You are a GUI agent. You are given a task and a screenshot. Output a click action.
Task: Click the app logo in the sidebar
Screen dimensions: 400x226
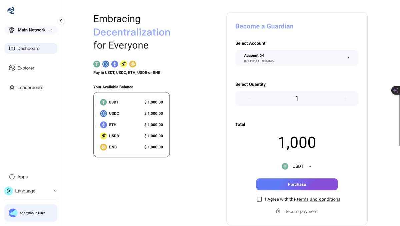pyautogui.click(x=11, y=10)
